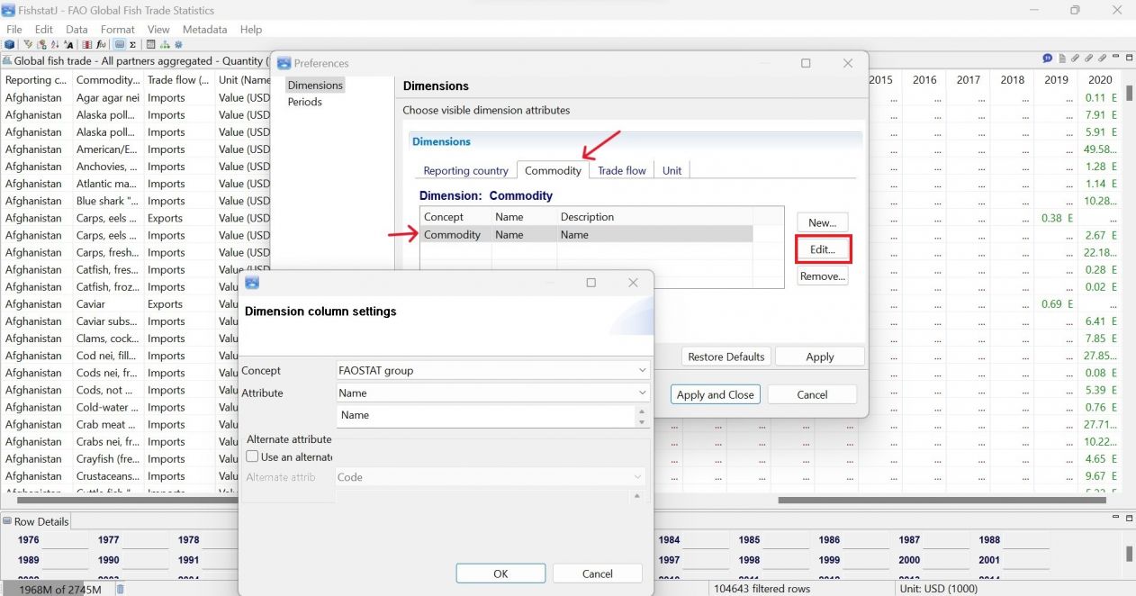1136x596 pixels.
Task: Click the Apply button
Action: [820, 357]
